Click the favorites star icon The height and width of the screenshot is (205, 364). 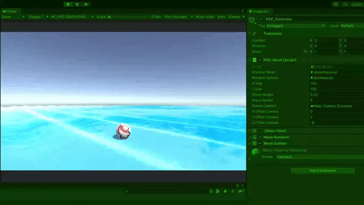pos(233,191)
